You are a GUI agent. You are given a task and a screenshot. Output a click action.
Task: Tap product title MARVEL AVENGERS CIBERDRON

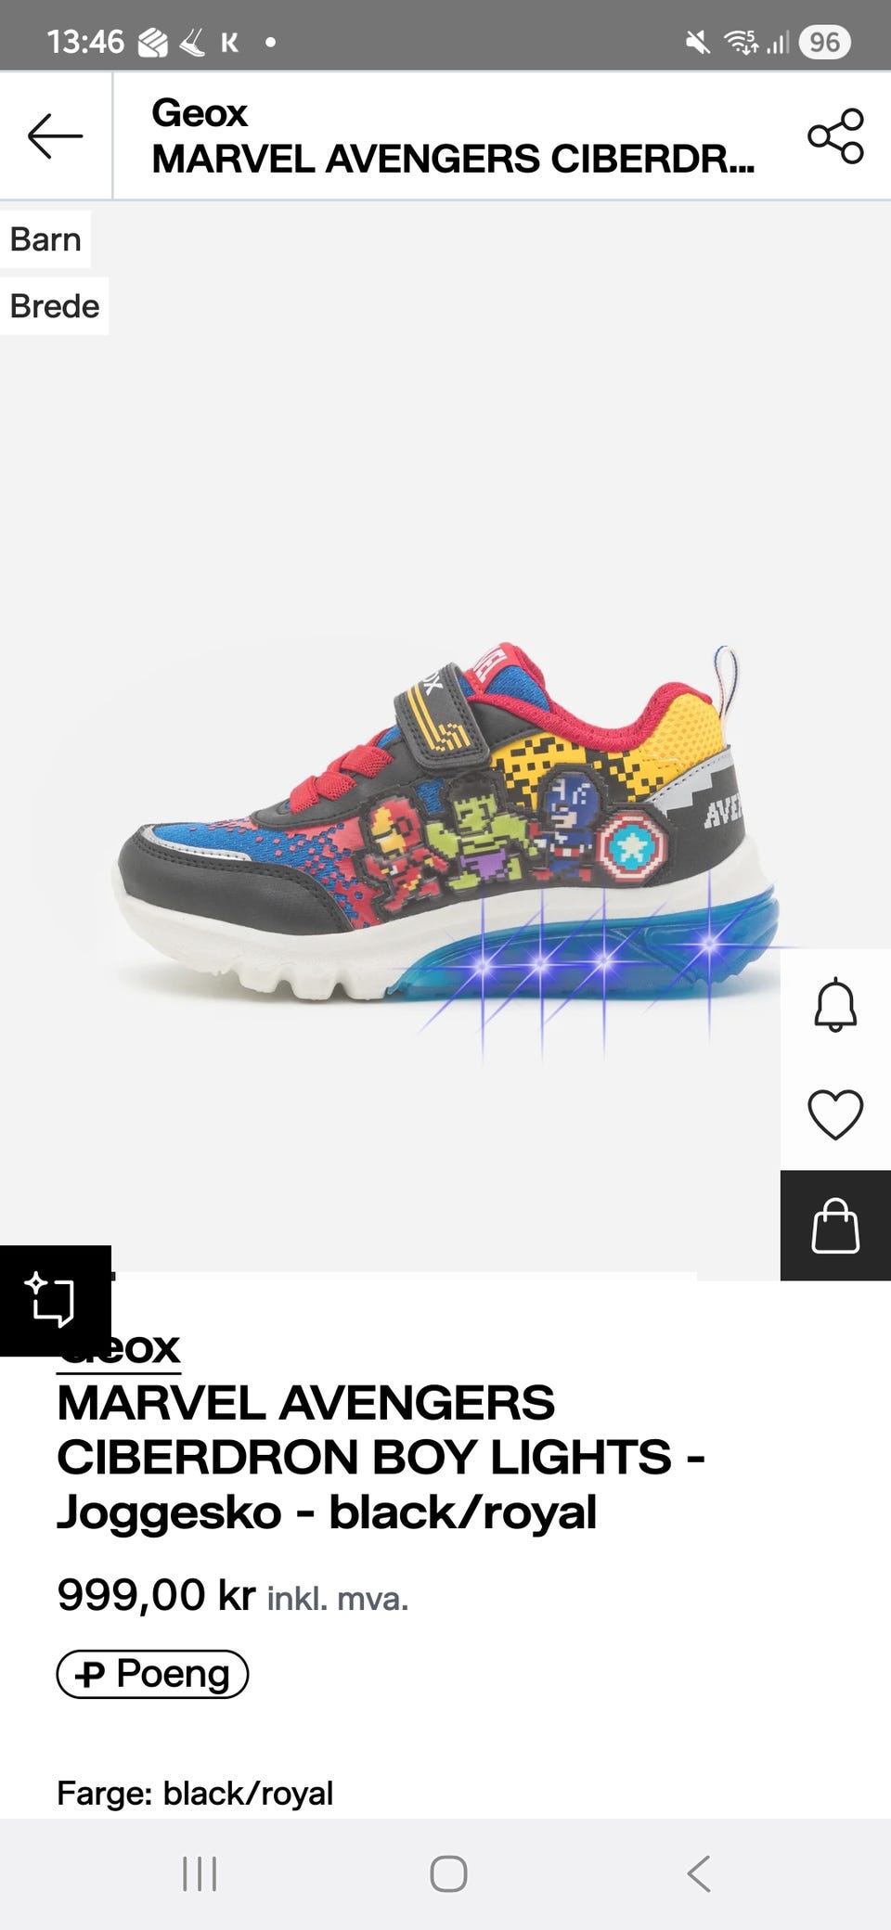tap(381, 1457)
